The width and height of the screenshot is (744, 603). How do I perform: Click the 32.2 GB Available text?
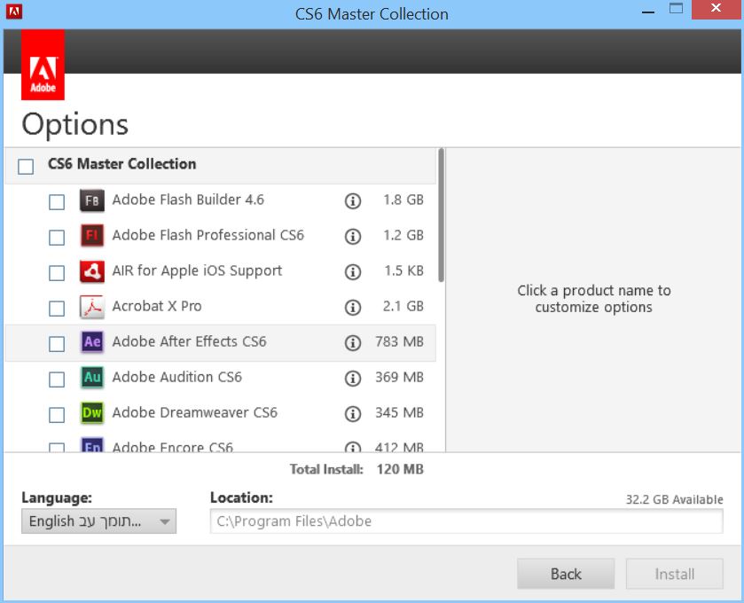tap(674, 499)
